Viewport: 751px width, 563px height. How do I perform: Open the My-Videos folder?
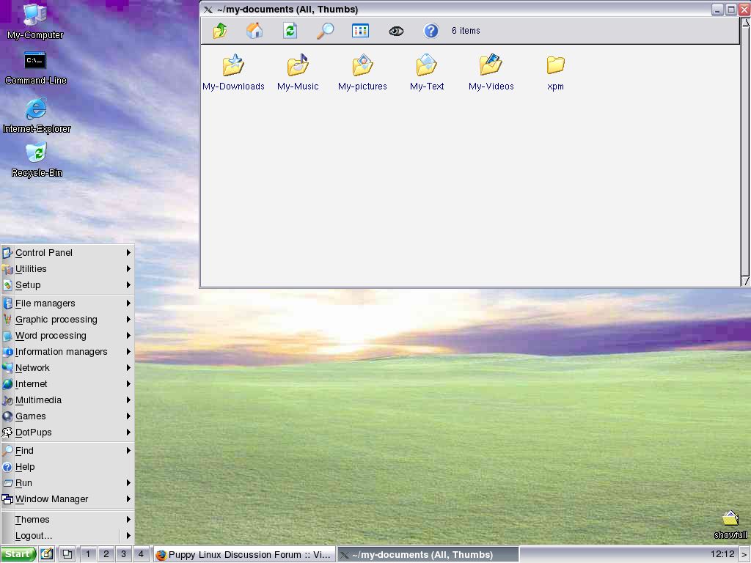pos(491,73)
